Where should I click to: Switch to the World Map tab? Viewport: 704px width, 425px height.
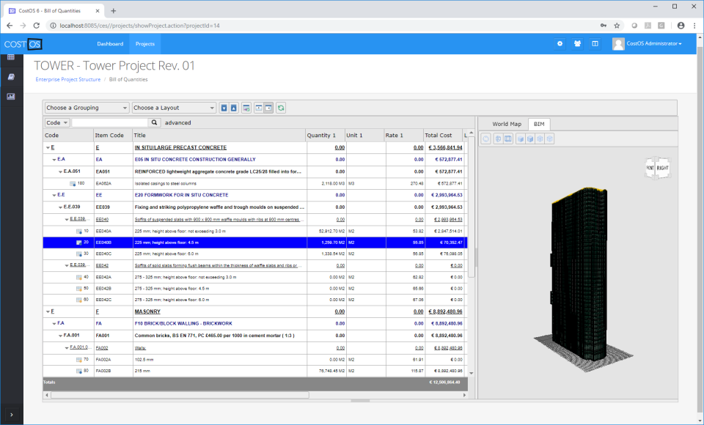pos(506,123)
